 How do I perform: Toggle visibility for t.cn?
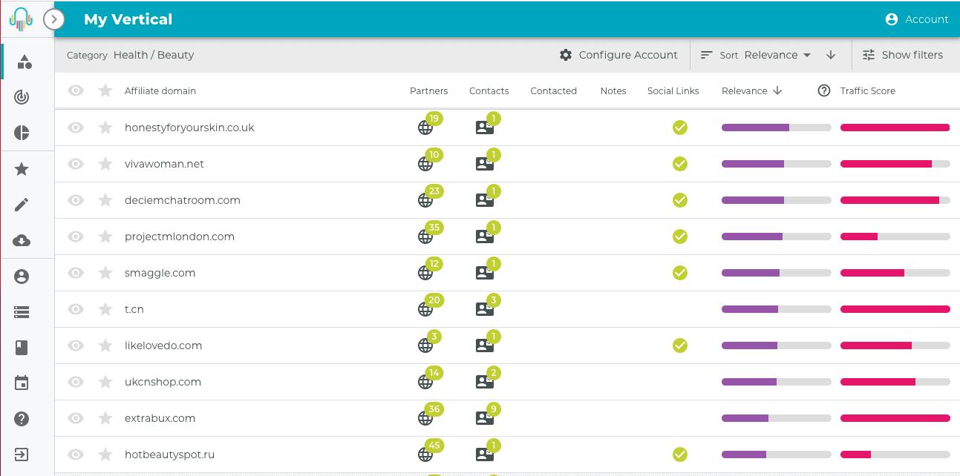[x=76, y=309]
